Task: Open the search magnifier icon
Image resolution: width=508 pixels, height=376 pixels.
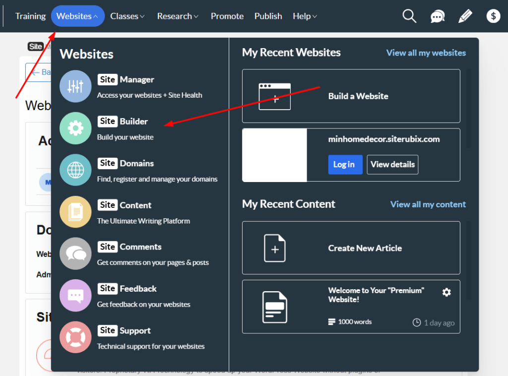Action: 409,16
